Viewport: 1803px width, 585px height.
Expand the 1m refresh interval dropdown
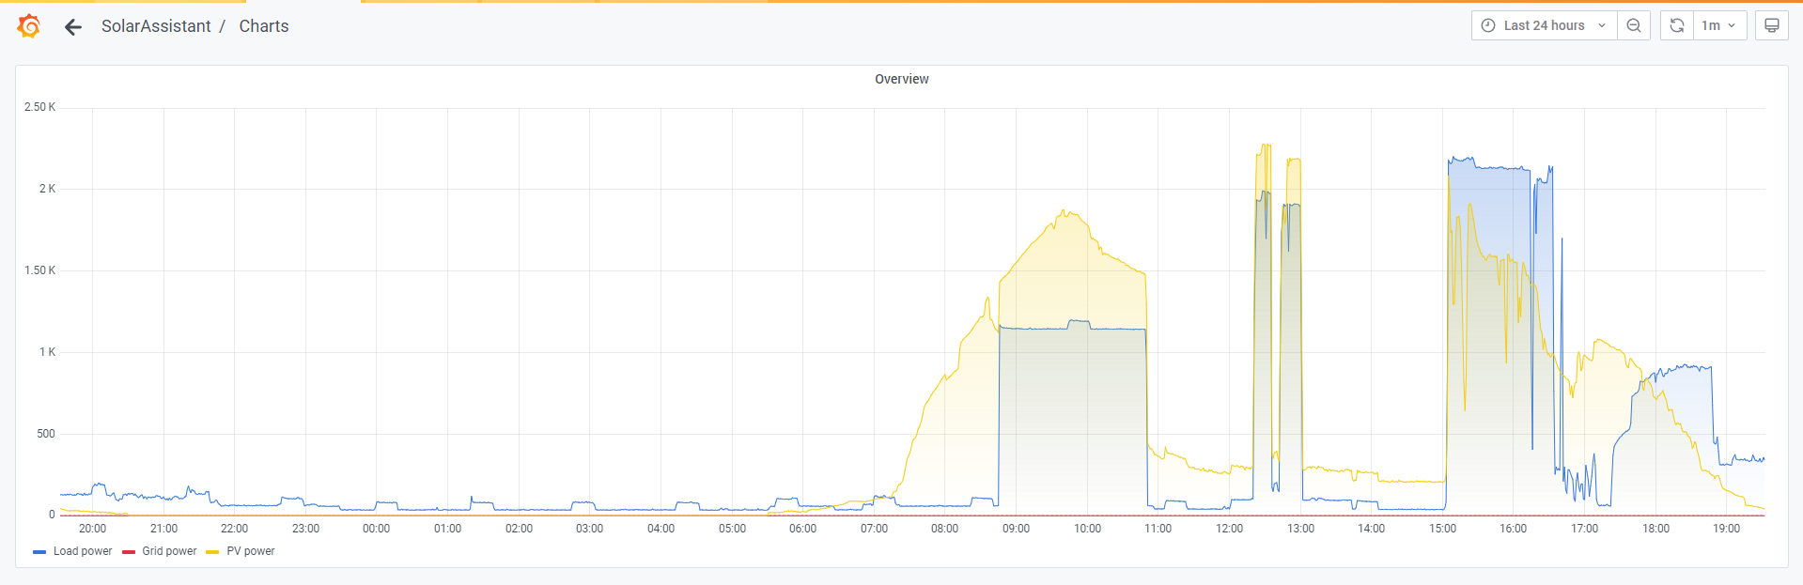1719,25
